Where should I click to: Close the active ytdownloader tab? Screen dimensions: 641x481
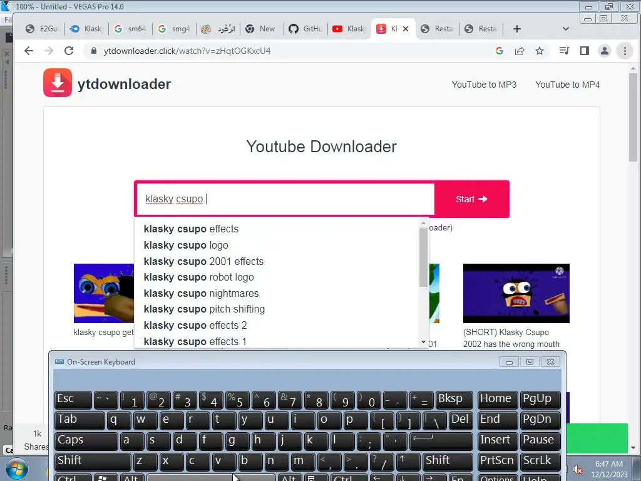(x=406, y=29)
